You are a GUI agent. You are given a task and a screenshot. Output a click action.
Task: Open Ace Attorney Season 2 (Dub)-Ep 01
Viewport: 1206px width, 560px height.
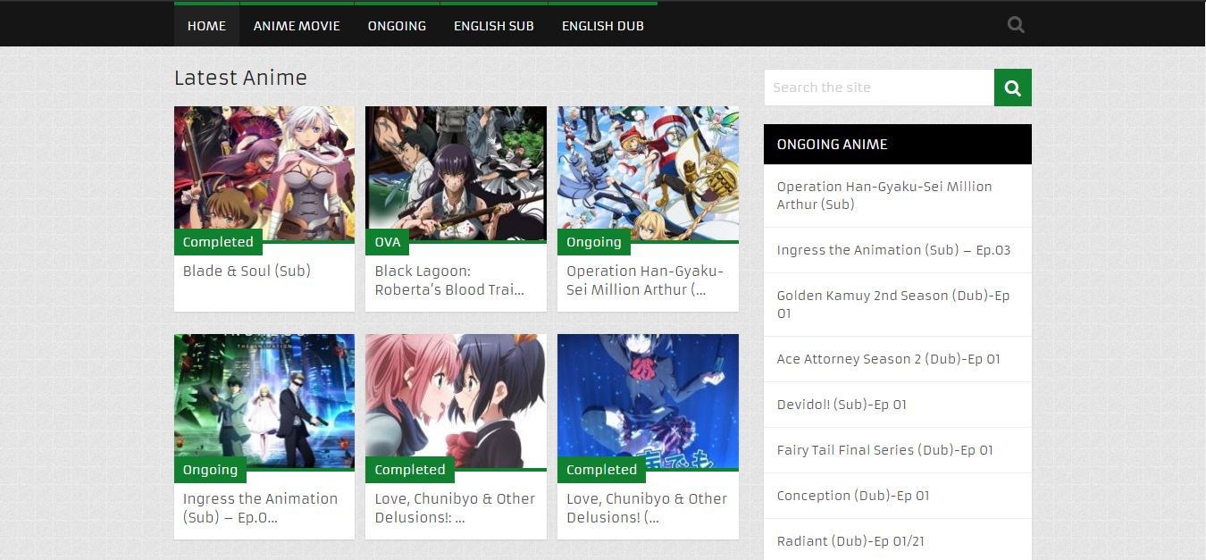click(x=888, y=359)
